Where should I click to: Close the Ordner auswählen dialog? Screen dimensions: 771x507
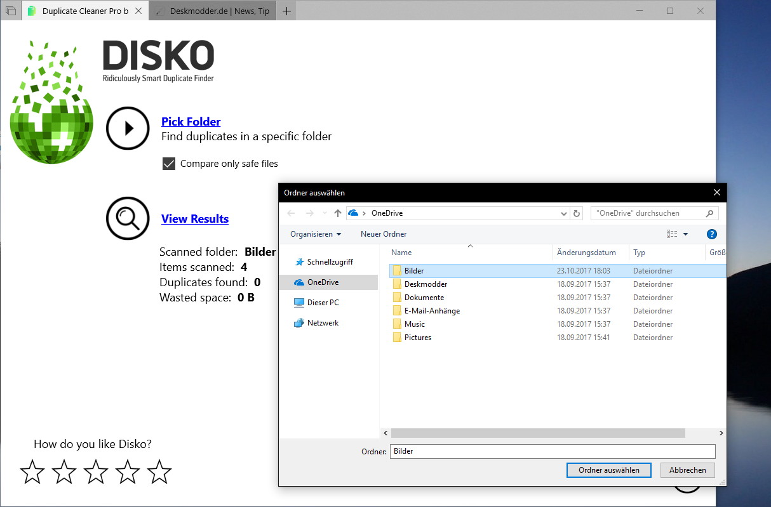717,192
